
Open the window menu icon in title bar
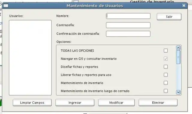point(6,5)
